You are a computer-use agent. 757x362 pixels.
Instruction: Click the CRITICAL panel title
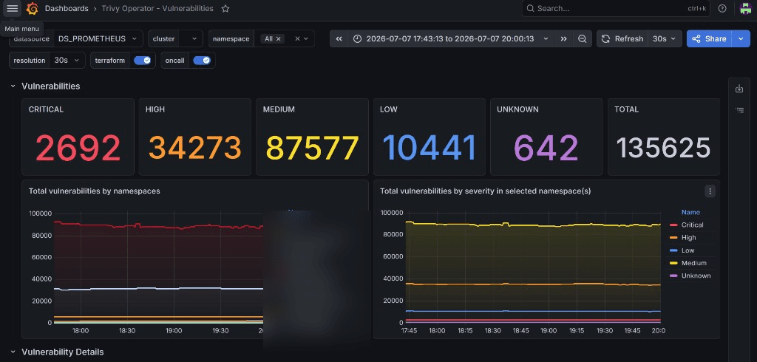pyautogui.click(x=46, y=109)
